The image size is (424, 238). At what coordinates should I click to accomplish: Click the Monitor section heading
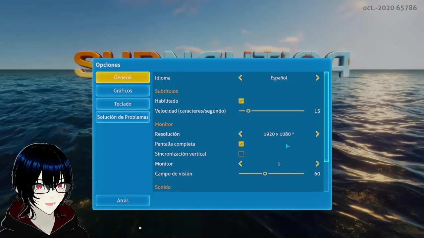click(x=164, y=124)
